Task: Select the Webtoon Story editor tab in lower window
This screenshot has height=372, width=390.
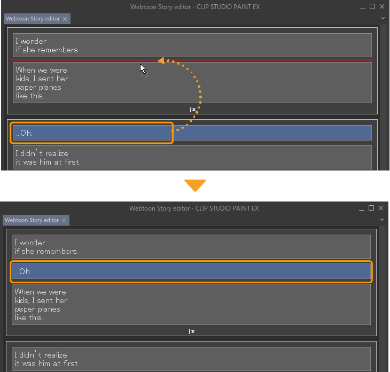Action: (x=32, y=220)
